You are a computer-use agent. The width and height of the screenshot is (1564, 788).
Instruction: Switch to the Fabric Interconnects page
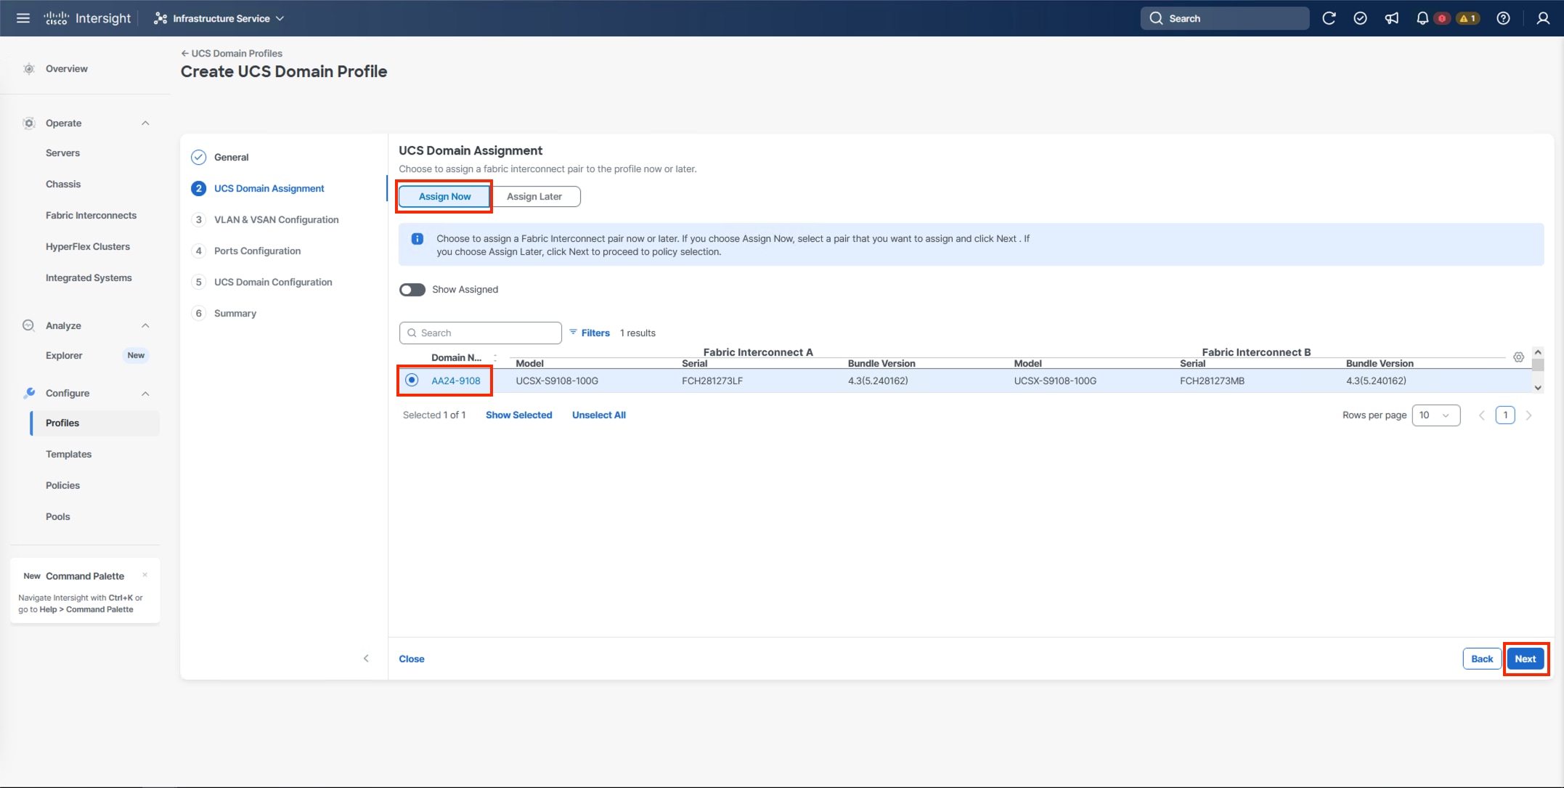coord(91,215)
